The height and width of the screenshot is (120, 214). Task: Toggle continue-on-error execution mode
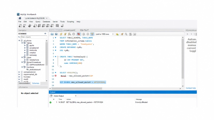[78, 34]
